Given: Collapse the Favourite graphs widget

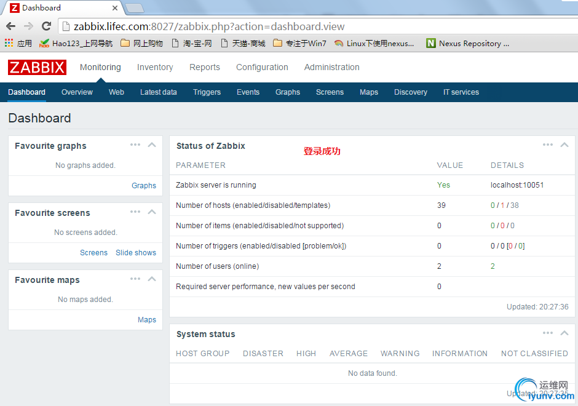Looking at the screenshot, I should point(152,145).
